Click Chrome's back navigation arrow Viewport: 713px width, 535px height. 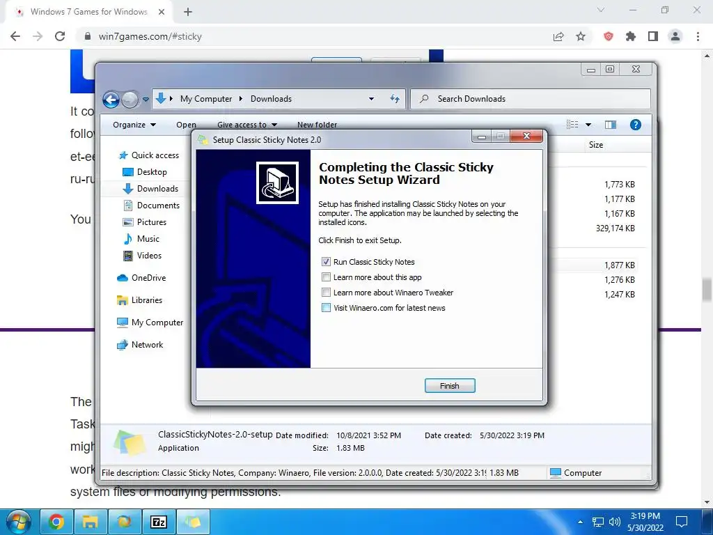tap(15, 36)
